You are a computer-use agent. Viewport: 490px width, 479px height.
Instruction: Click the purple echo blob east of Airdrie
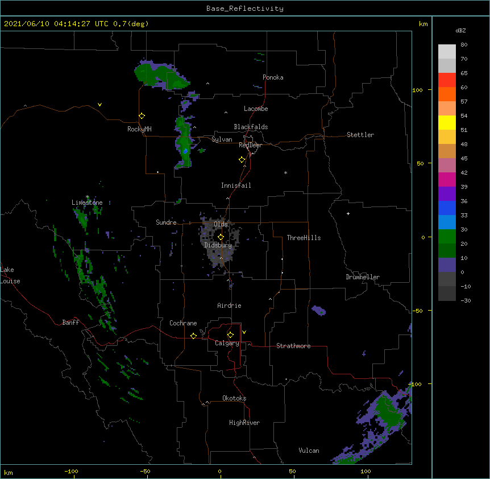pos(319,311)
